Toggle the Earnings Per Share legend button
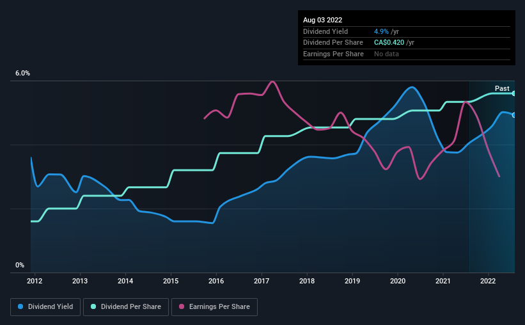The height and width of the screenshot is (325, 525). [x=214, y=307]
